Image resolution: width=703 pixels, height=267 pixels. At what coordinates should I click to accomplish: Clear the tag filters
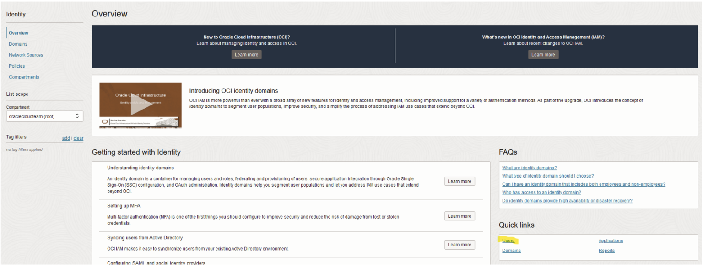tap(78, 138)
